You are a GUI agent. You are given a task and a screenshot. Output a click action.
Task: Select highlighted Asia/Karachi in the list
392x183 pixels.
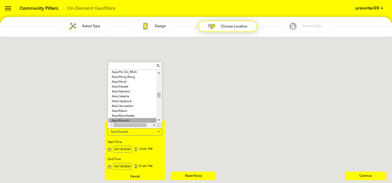pos(132,120)
